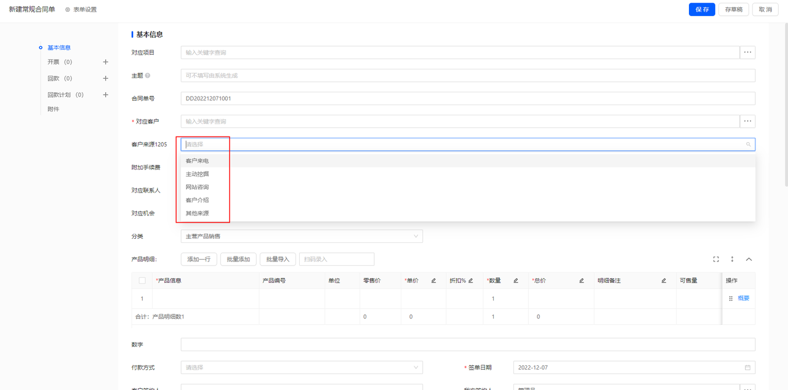This screenshot has height=390, width=788.
Task: Click vertical expand arrows icon above table
Action: 733,259
